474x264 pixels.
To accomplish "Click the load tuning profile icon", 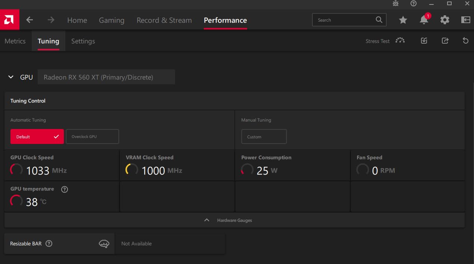I will [424, 41].
